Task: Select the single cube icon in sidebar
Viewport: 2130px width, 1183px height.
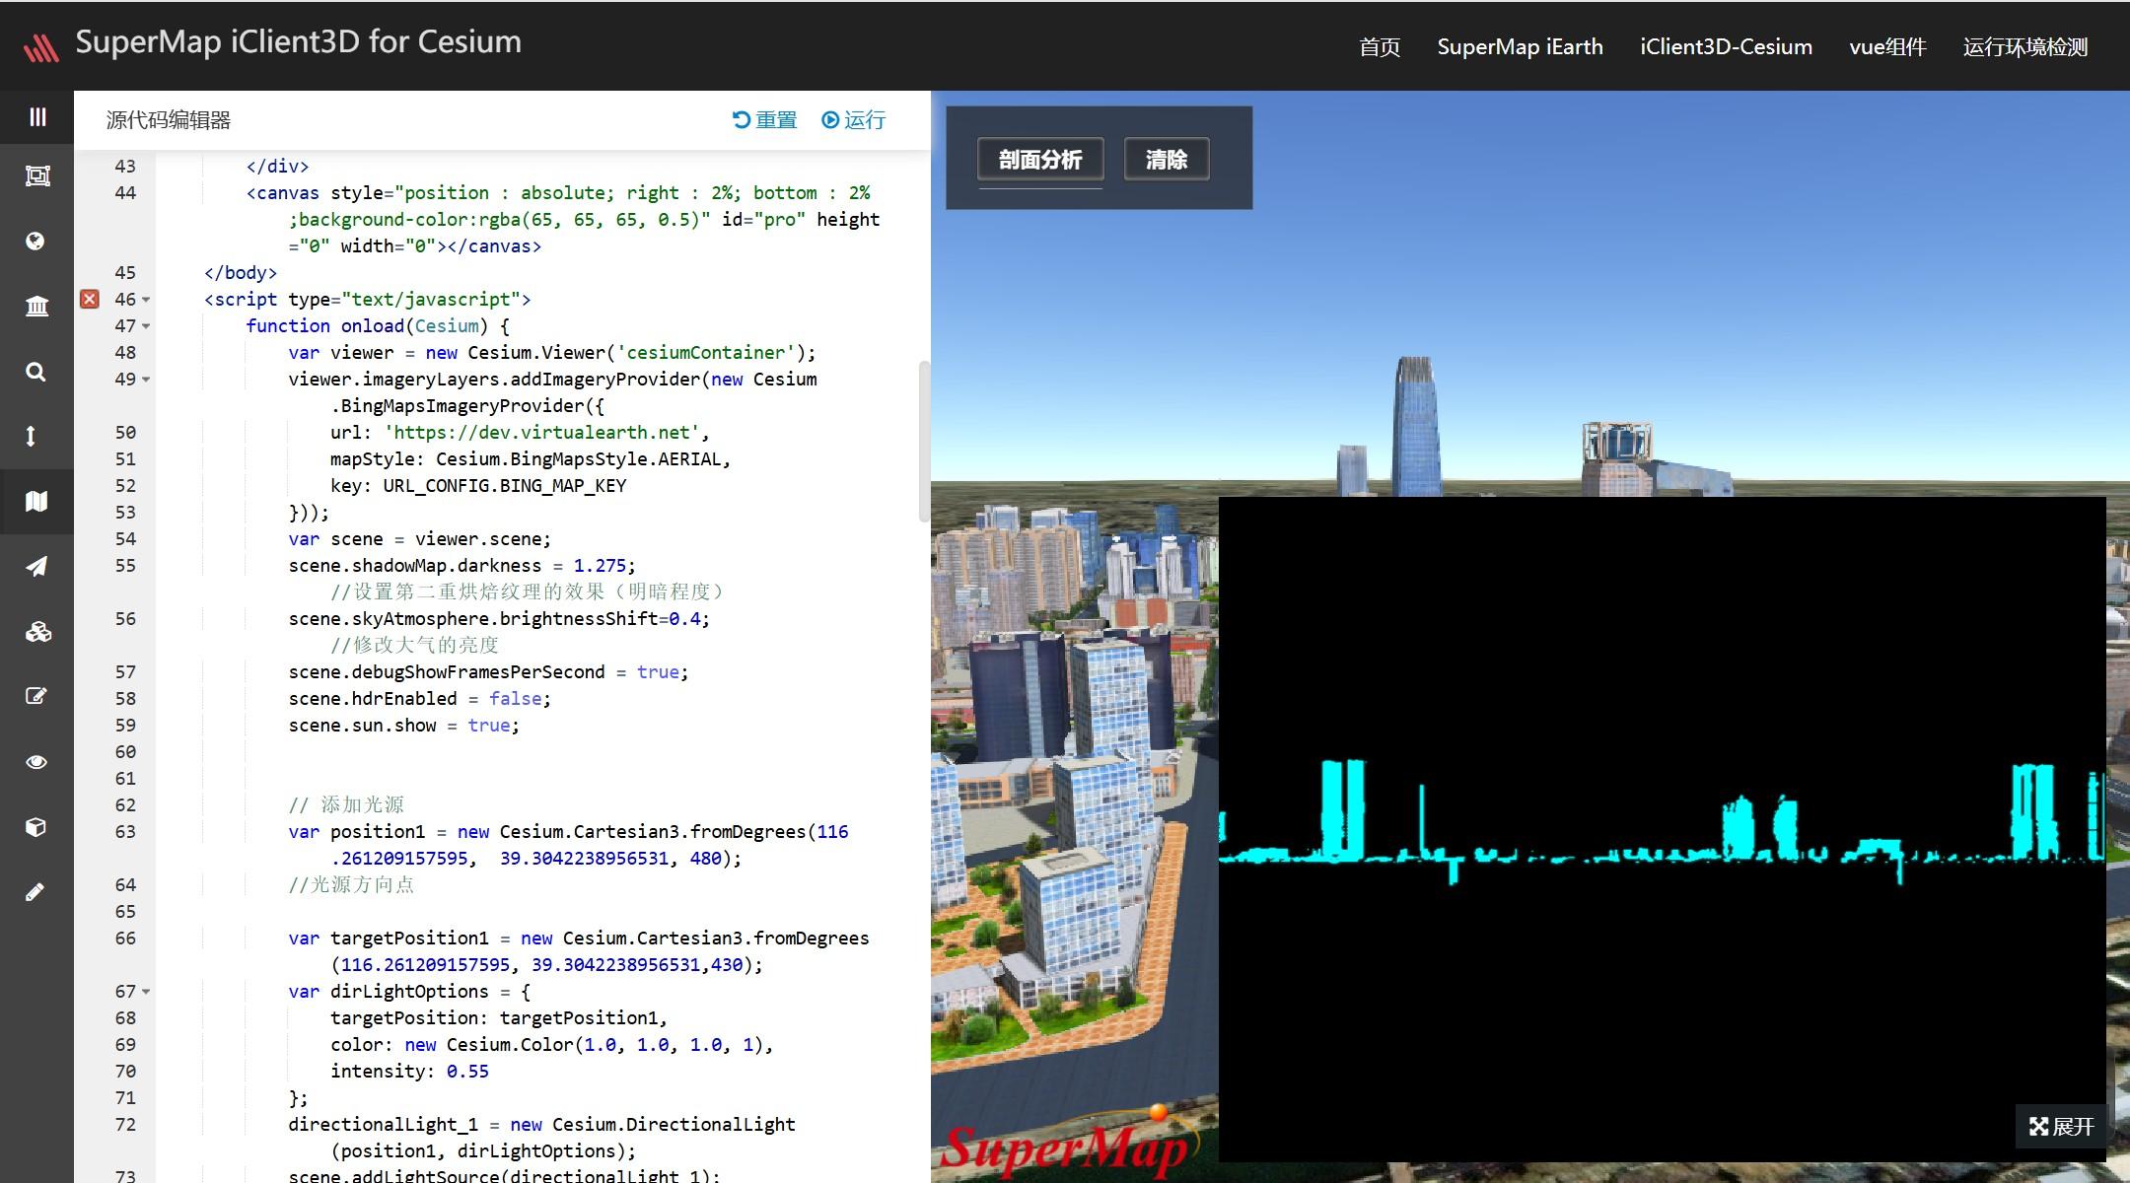Action: [x=35, y=827]
